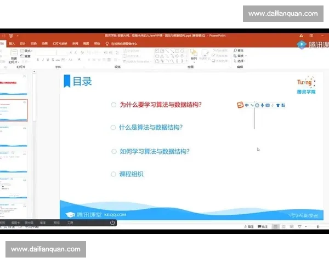The height and width of the screenshot is (263, 329).
Task: Click the Sogou skin shirt icon
Action: pyautogui.click(x=278, y=105)
